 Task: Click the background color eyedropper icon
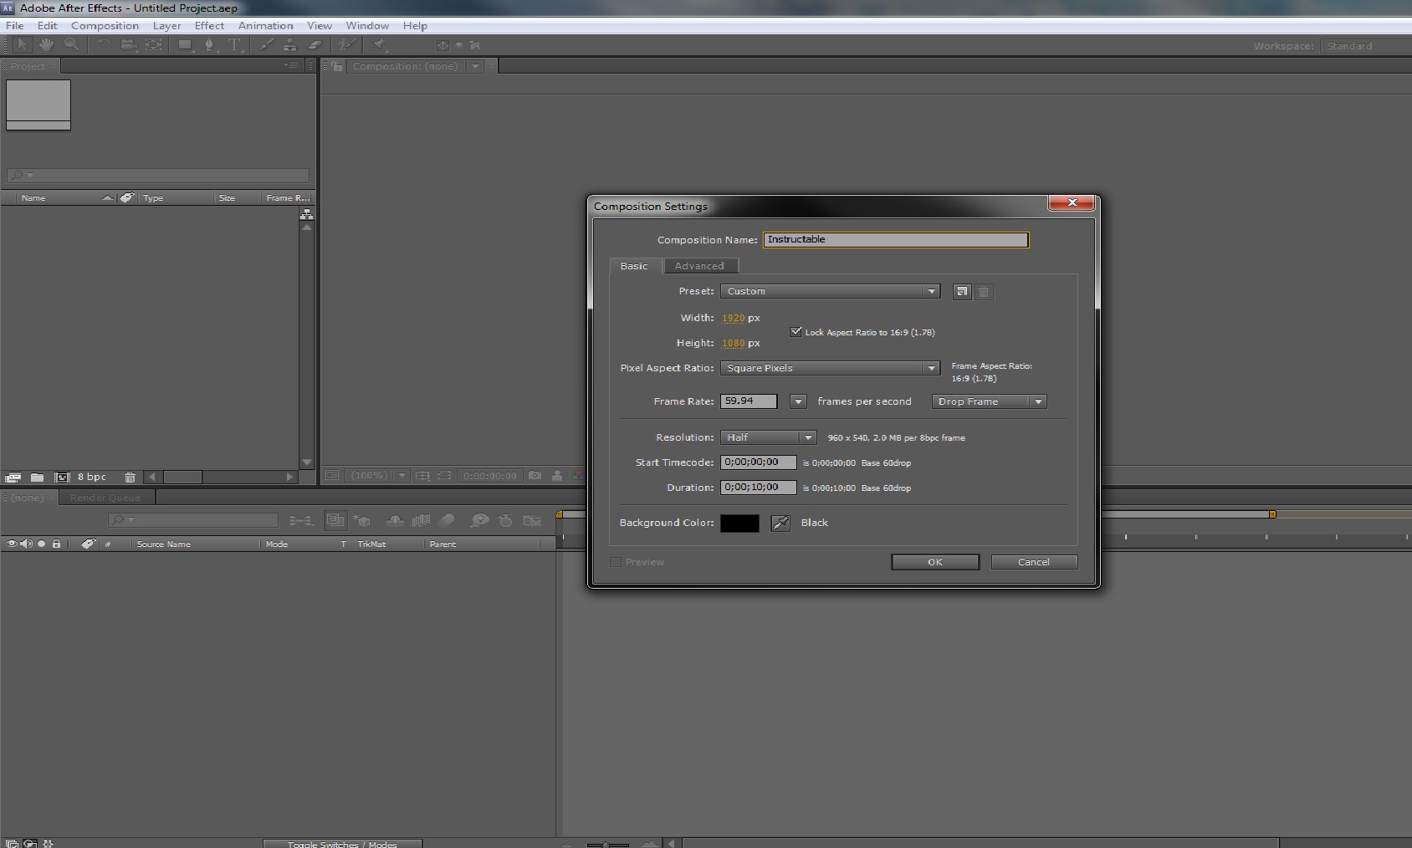coord(780,523)
